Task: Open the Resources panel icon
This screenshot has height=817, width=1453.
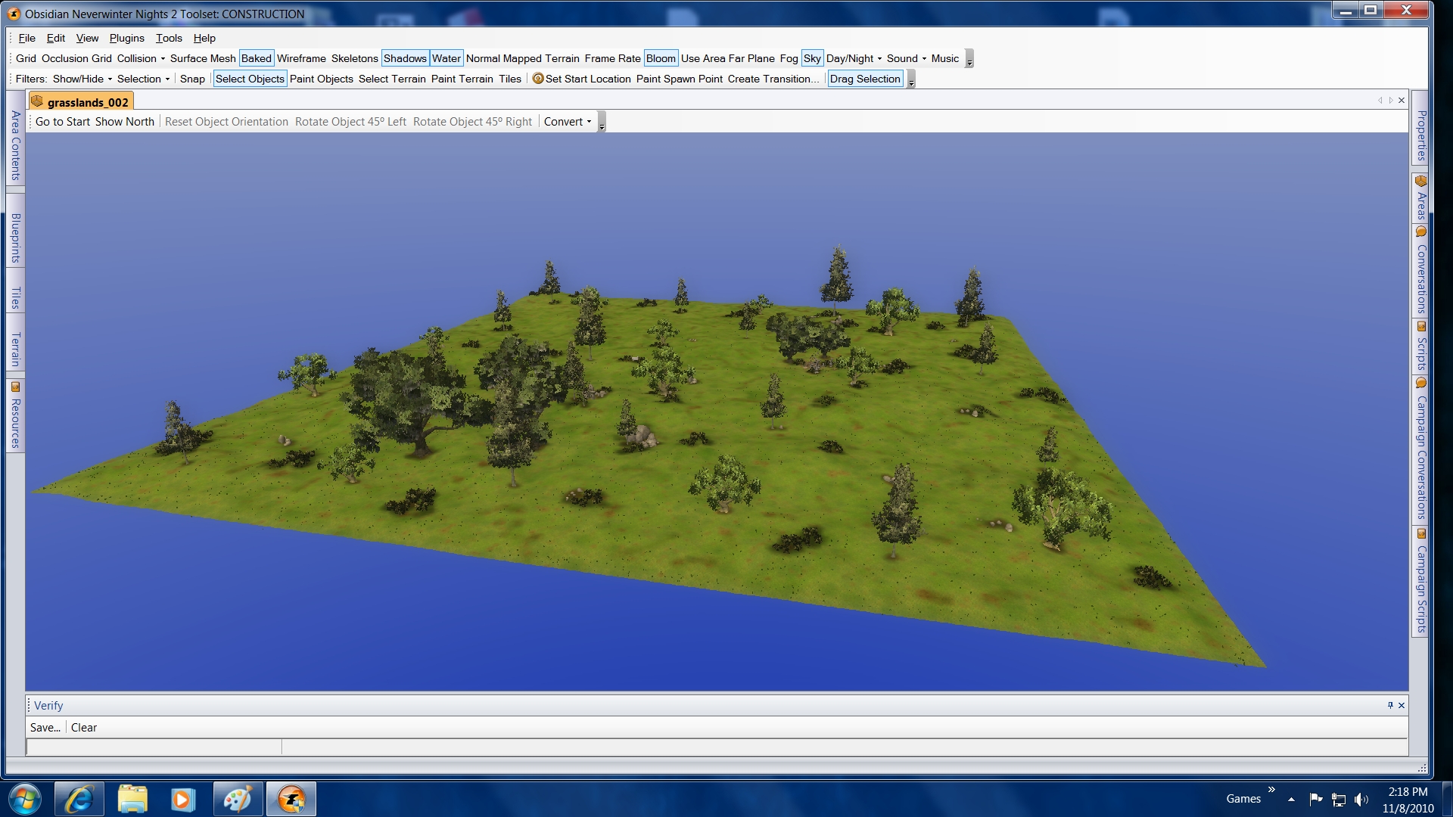Action: [x=15, y=387]
